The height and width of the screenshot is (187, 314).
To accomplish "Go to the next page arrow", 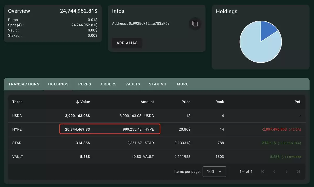I will click(x=287, y=172).
